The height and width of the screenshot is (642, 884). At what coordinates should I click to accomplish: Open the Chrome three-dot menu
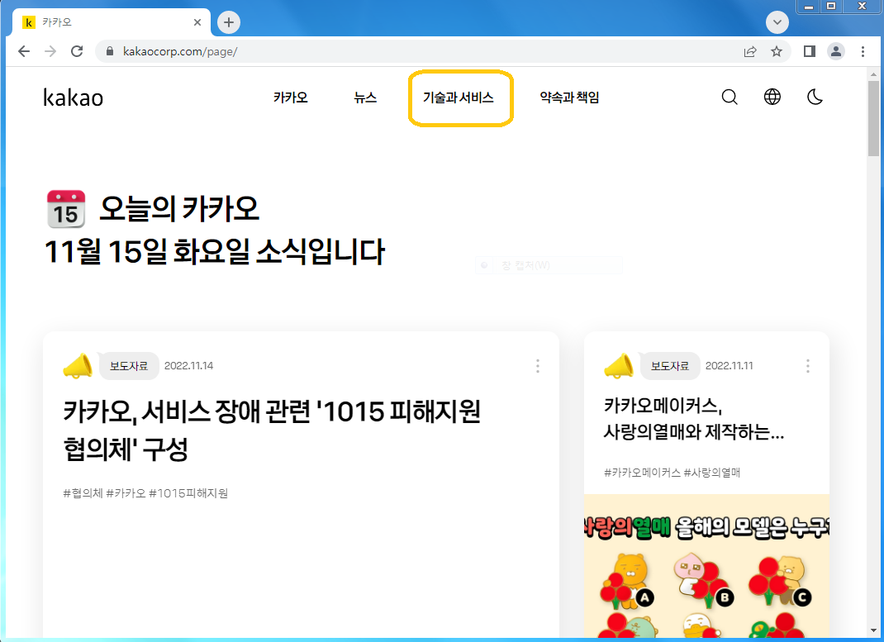pyautogui.click(x=863, y=51)
